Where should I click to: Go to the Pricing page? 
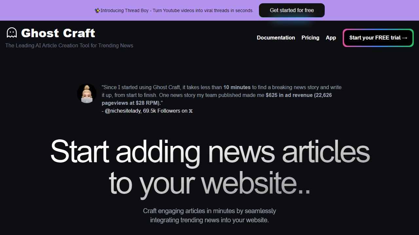(x=310, y=38)
